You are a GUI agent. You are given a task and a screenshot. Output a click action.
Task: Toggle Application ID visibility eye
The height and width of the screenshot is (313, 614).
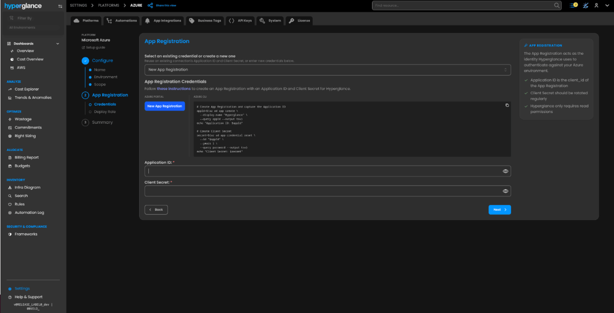pyautogui.click(x=505, y=171)
